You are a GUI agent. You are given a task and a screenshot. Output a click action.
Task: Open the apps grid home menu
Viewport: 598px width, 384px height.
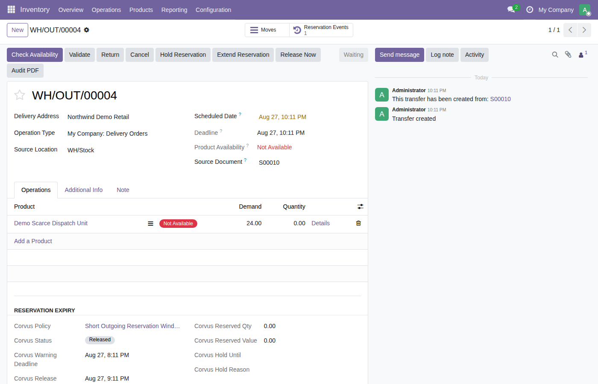click(11, 9)
